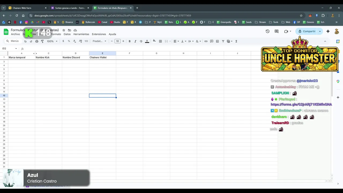Select the paint format roller
Screen dimensions: 343x193
(42, 41)
